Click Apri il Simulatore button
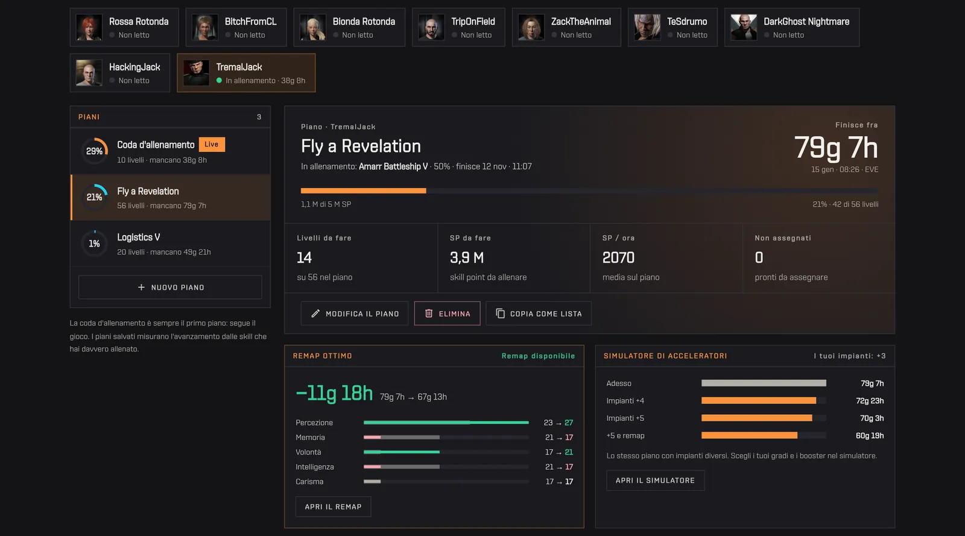This screenshot has width=965, height=536. pos(655,481)
